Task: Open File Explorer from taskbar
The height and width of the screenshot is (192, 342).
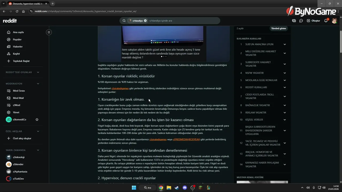Action: 169,188
